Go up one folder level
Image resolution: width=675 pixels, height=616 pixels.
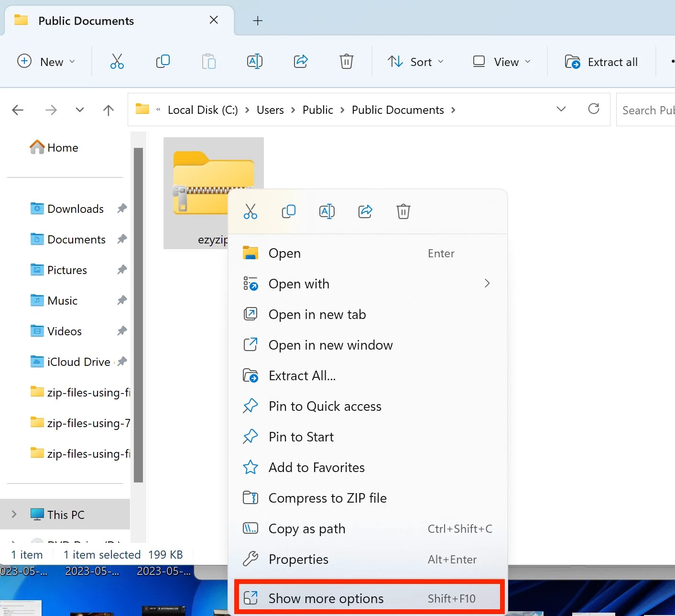(x=109, y=110)
